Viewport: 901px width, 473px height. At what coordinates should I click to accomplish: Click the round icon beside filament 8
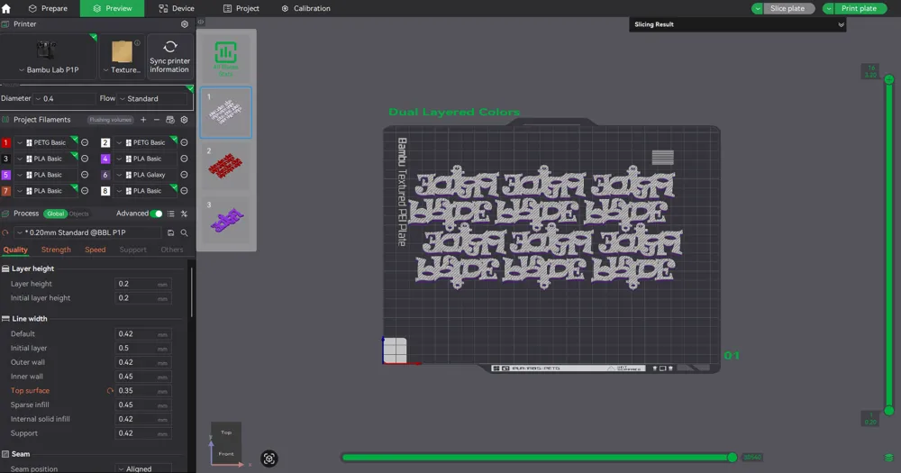point(184,191)
